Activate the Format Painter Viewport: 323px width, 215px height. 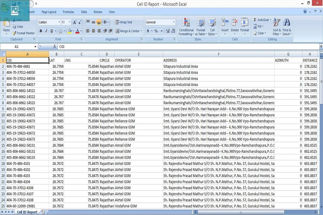(23, 33)
